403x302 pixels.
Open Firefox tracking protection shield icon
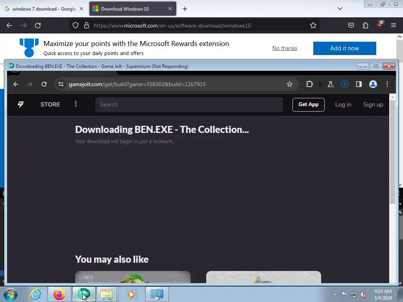coord(75,26)
